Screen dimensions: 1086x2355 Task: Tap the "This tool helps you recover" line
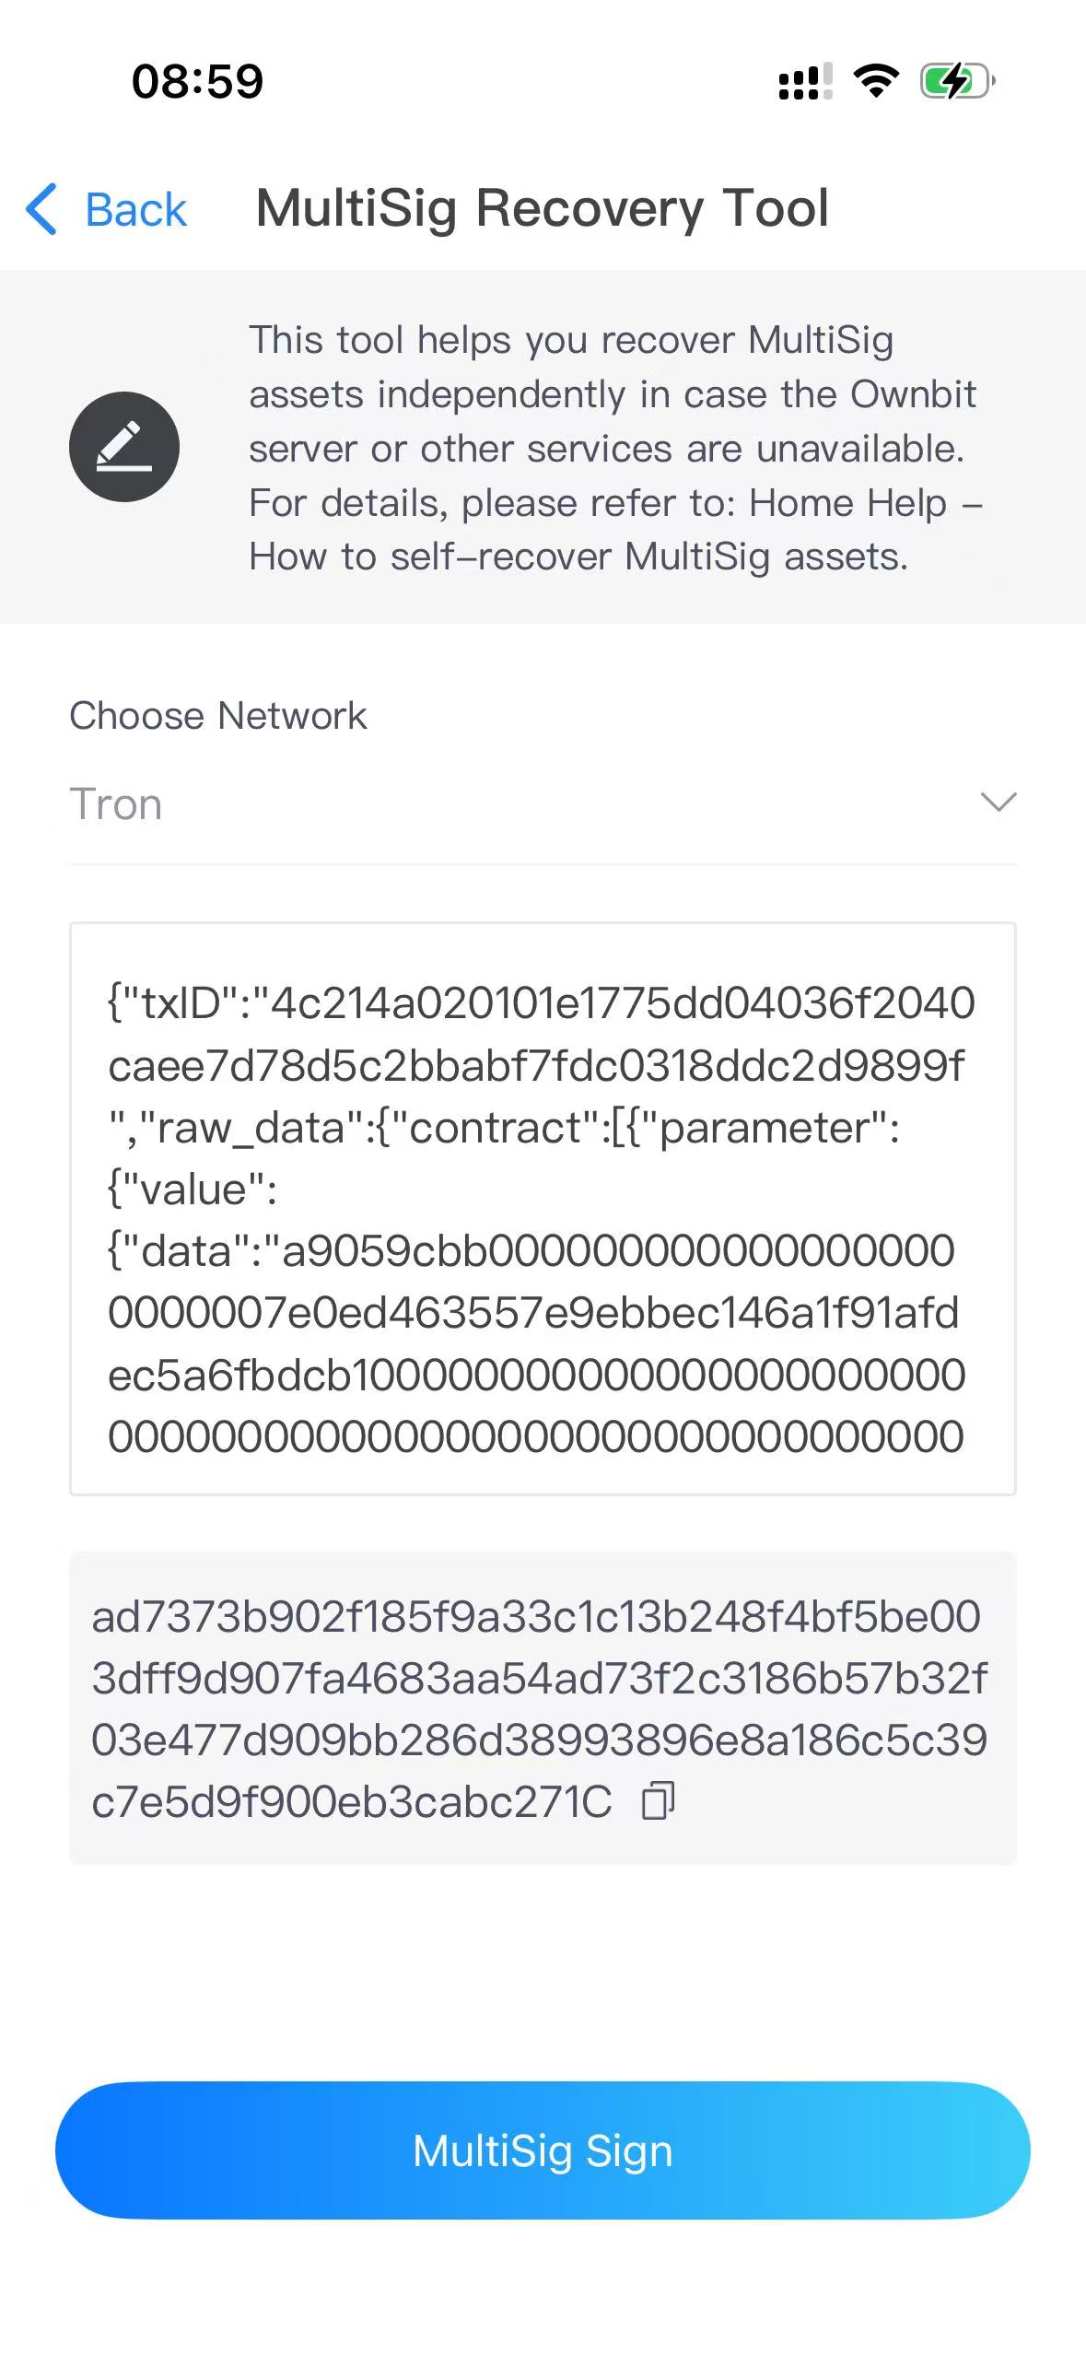click(x=571, y=340)
